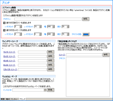113x101 pixels.
Task: Click the テキスト label in 製品情報 section
Action: tap(62, 58)
